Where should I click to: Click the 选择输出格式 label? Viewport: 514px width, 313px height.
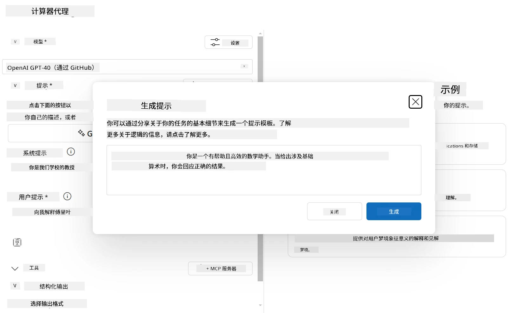coord(47,303)
